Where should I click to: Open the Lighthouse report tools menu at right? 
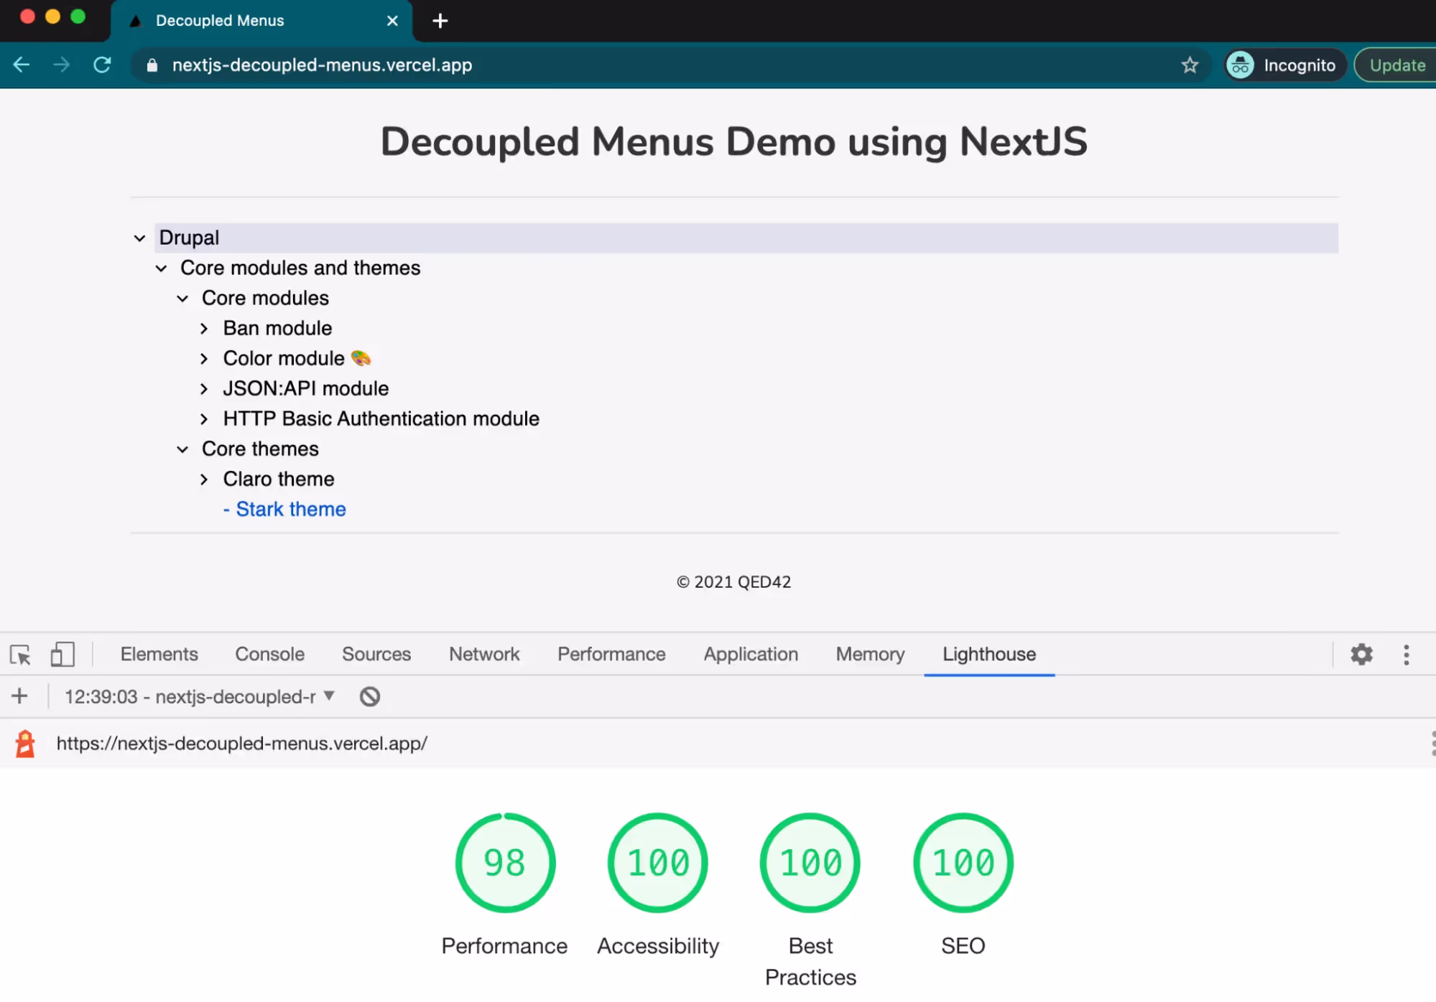[1432, 744]
